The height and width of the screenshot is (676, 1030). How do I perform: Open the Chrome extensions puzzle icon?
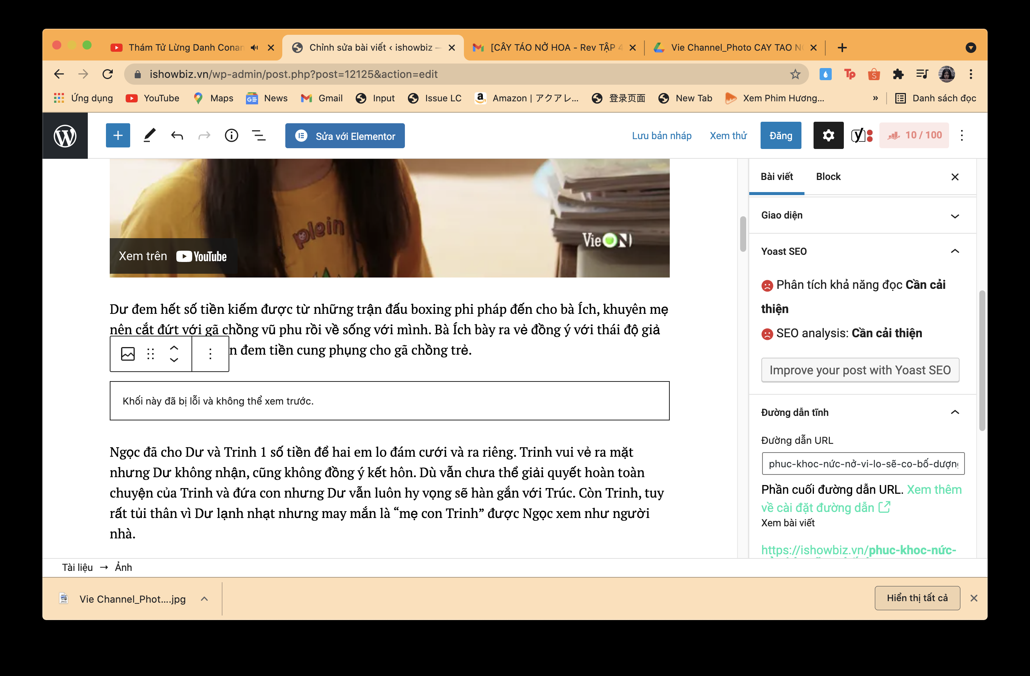tap(898, 74)
